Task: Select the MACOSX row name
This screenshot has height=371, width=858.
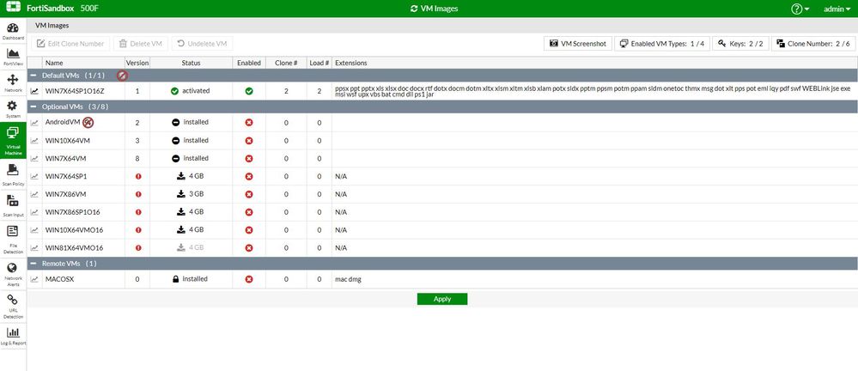Action: tap(59, 280)
